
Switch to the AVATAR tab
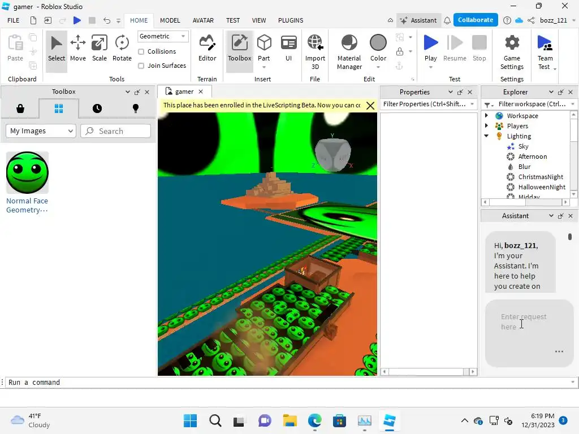click(203, 20)
